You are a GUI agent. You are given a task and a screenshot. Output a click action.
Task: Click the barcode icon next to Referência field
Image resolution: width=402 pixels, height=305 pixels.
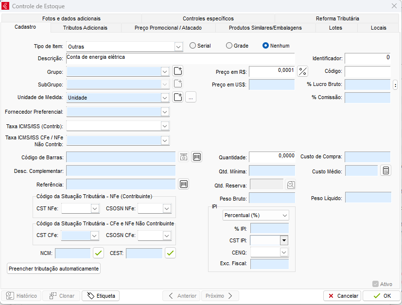click(184, 184)
